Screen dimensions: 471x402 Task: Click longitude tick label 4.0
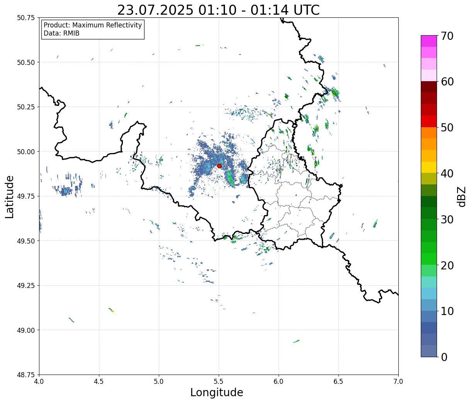[x=39, y=382]
